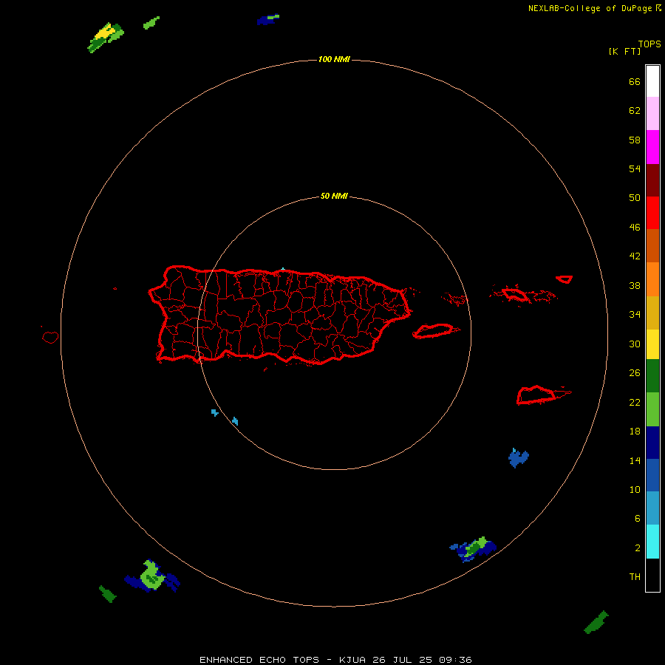Choose the dark green legend swatch

click(652, 376)
